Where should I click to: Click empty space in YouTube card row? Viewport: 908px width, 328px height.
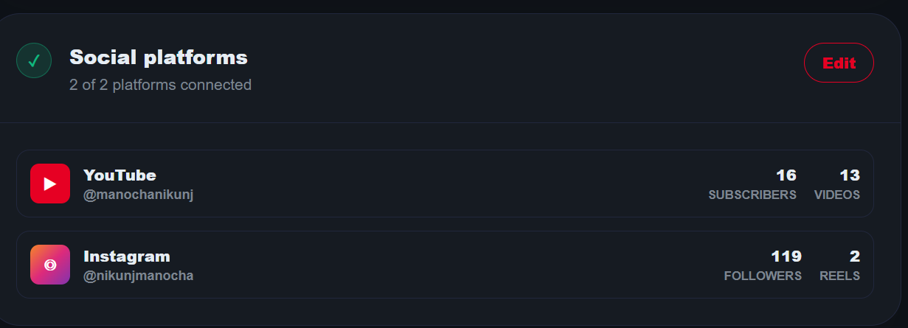pos(443,184)
